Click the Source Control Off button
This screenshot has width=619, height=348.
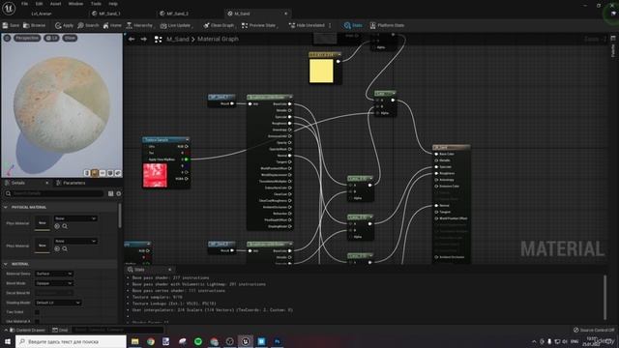594,330
